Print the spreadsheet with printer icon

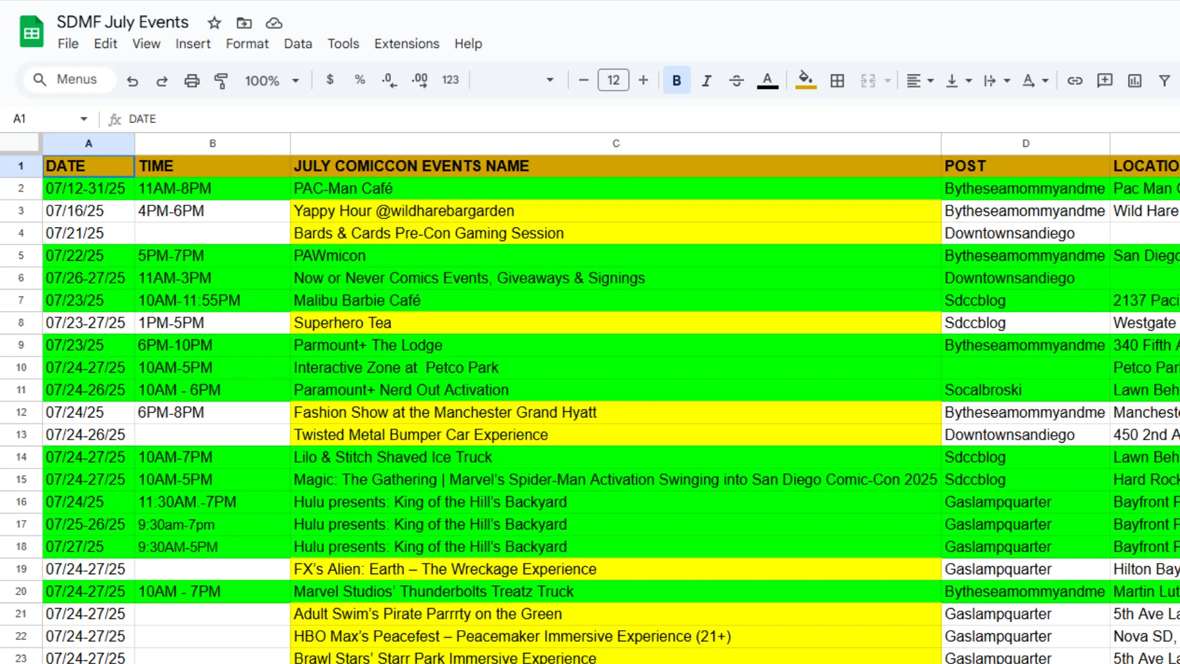(192, 81)
